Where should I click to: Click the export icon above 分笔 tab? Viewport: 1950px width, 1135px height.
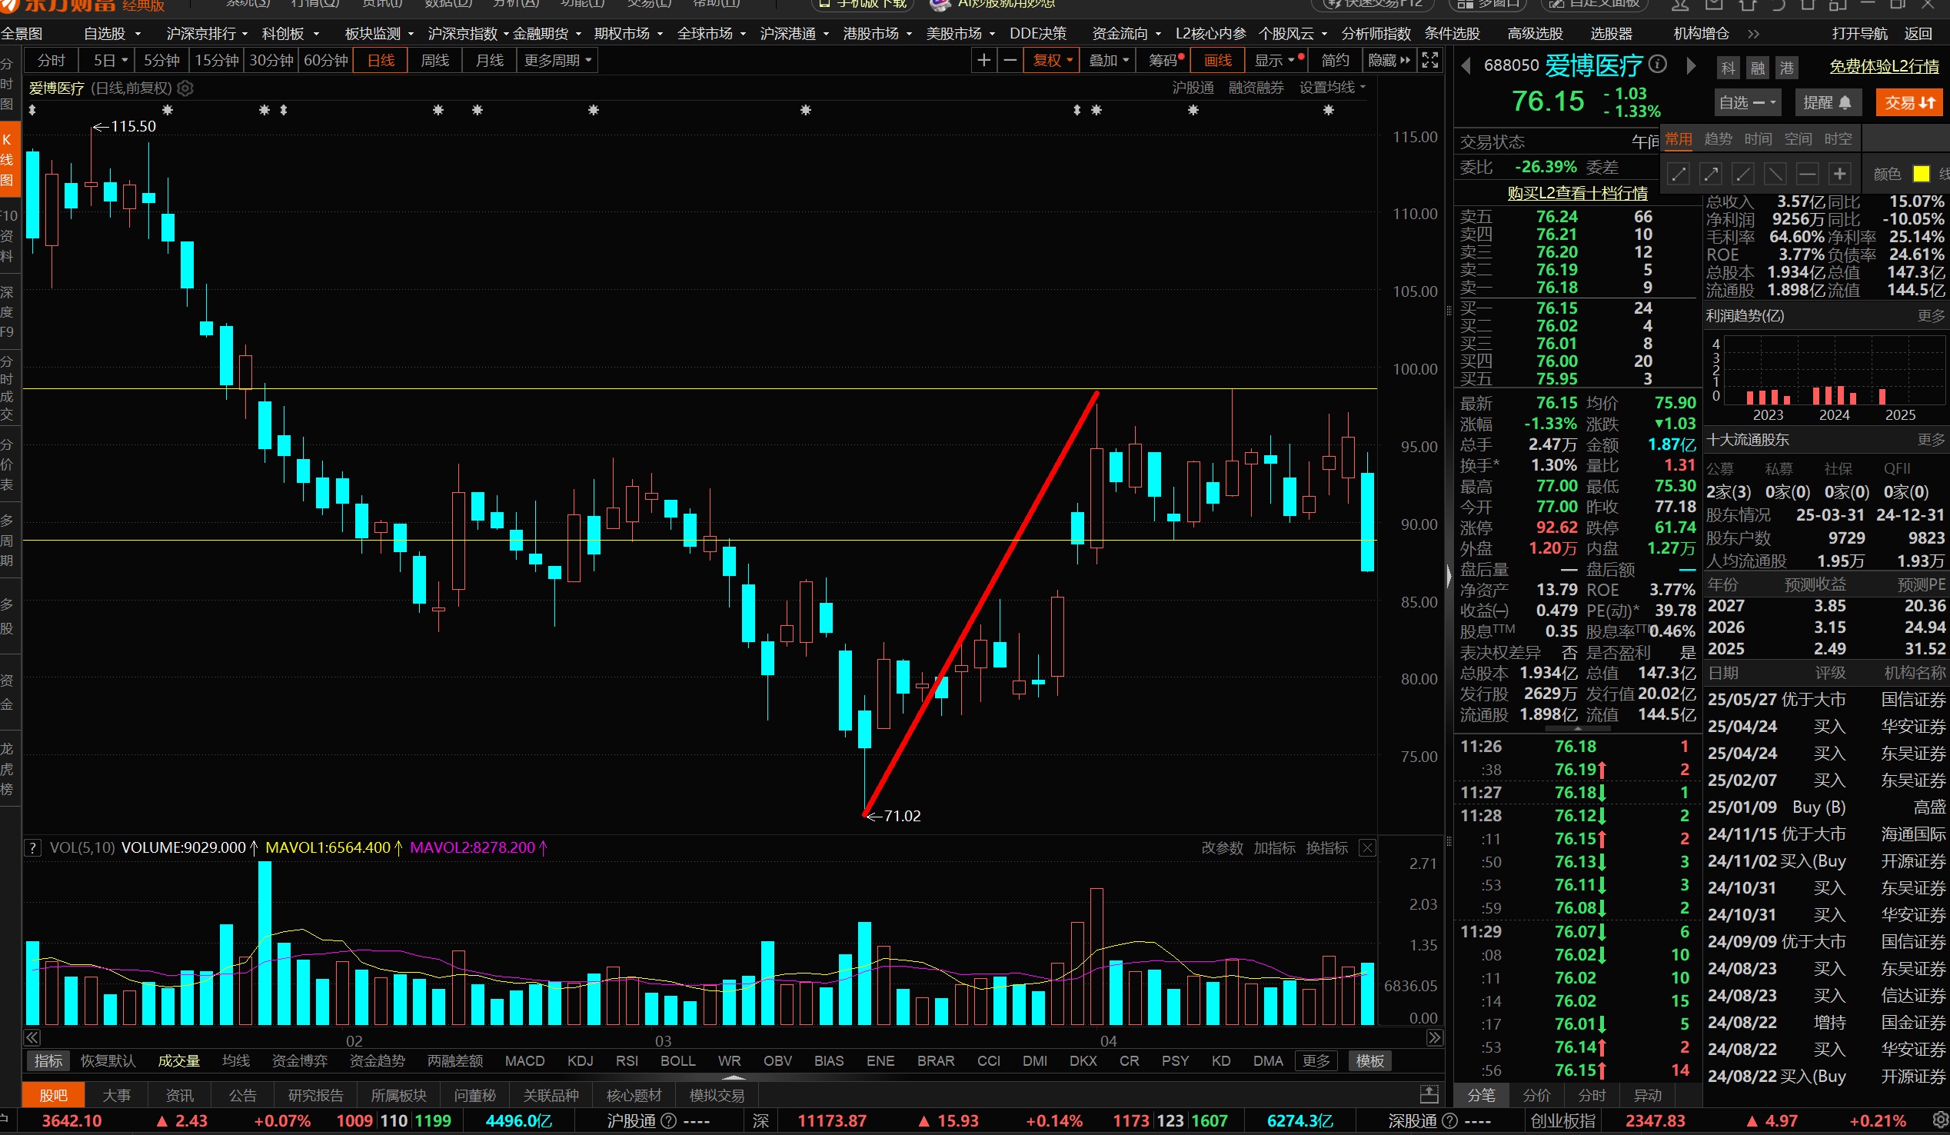1429,1095
